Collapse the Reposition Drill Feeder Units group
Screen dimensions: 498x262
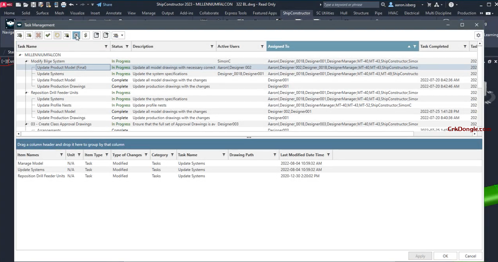coord(26,92)
